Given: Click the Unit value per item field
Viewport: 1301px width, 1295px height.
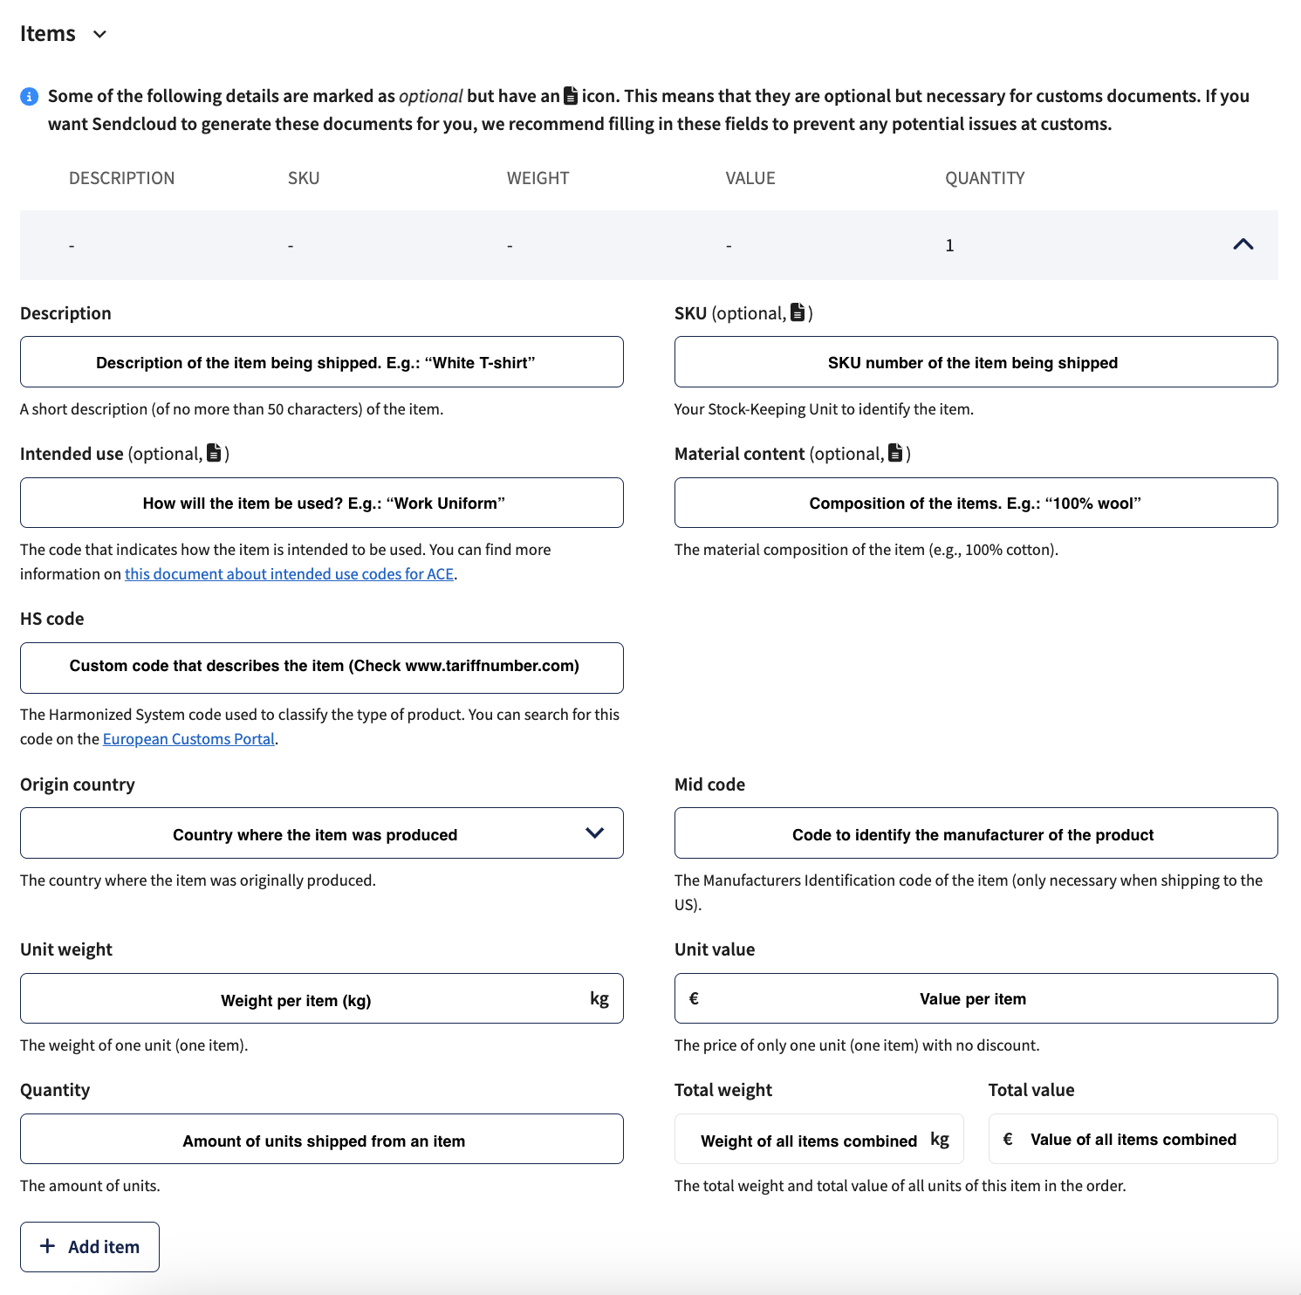Looking at the screenshot, I should click(975, 998).
